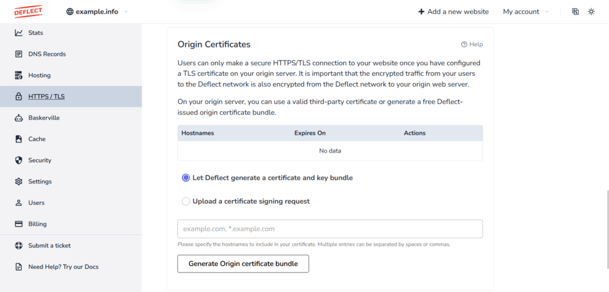This screenshot has height=292, width=609.
Task: Open the language translation icon
Action: click(x=576, y=12)
